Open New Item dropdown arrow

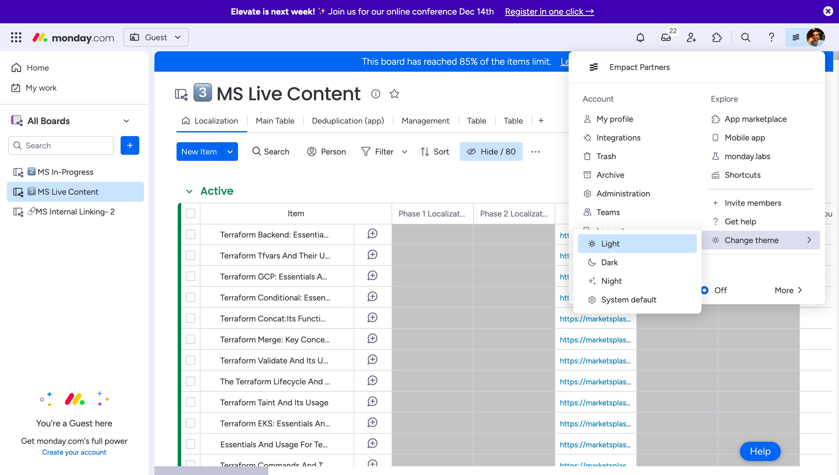tap(230, 152)
